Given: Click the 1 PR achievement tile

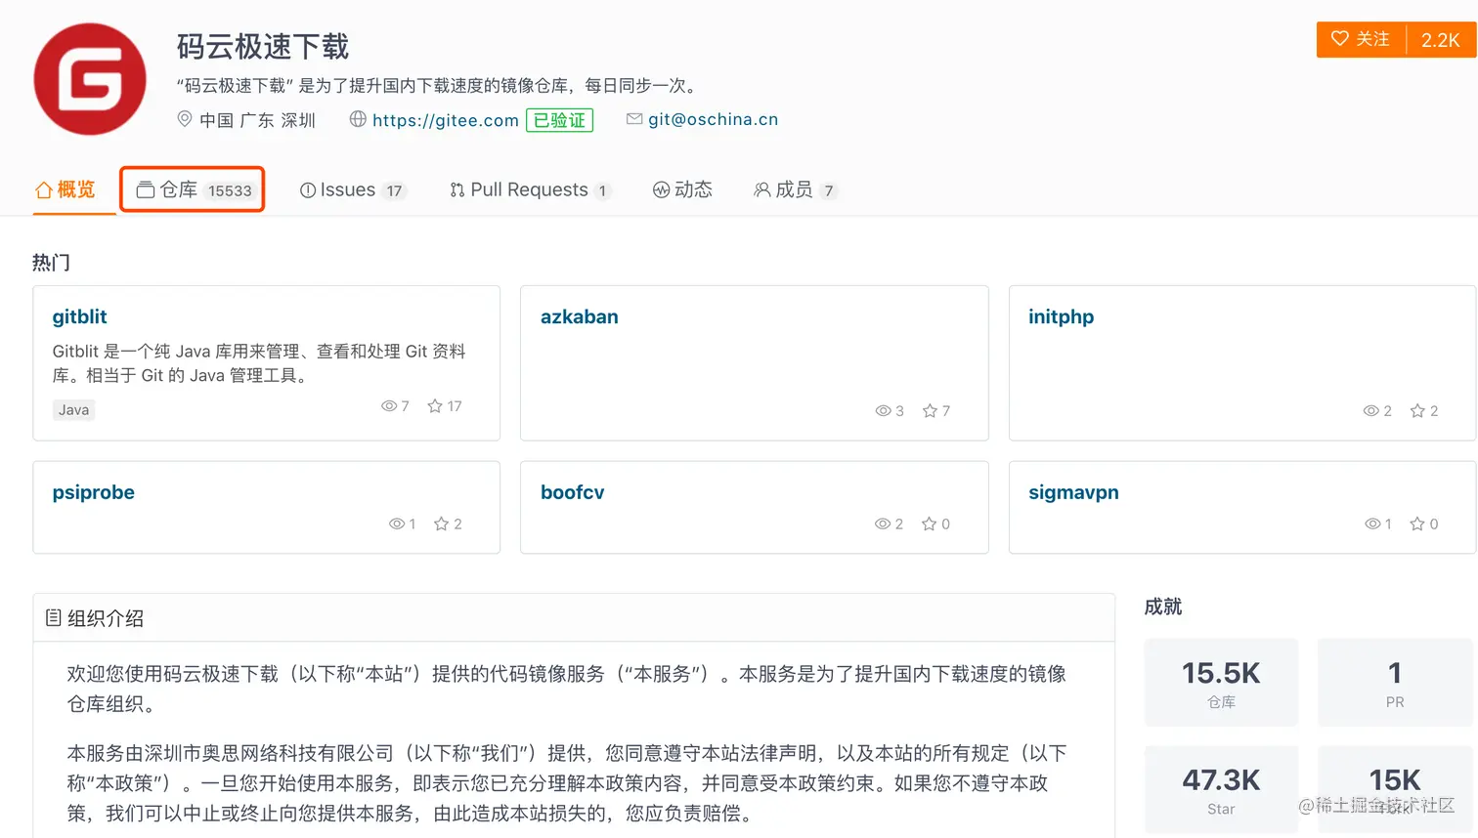Looking at the screenshot, I should point(1395,683).
